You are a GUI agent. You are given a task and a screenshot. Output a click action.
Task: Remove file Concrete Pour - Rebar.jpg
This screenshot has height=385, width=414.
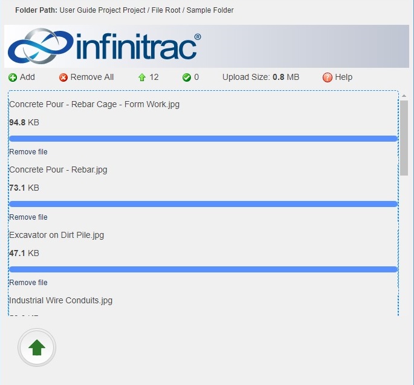click(x=28, y=217)
